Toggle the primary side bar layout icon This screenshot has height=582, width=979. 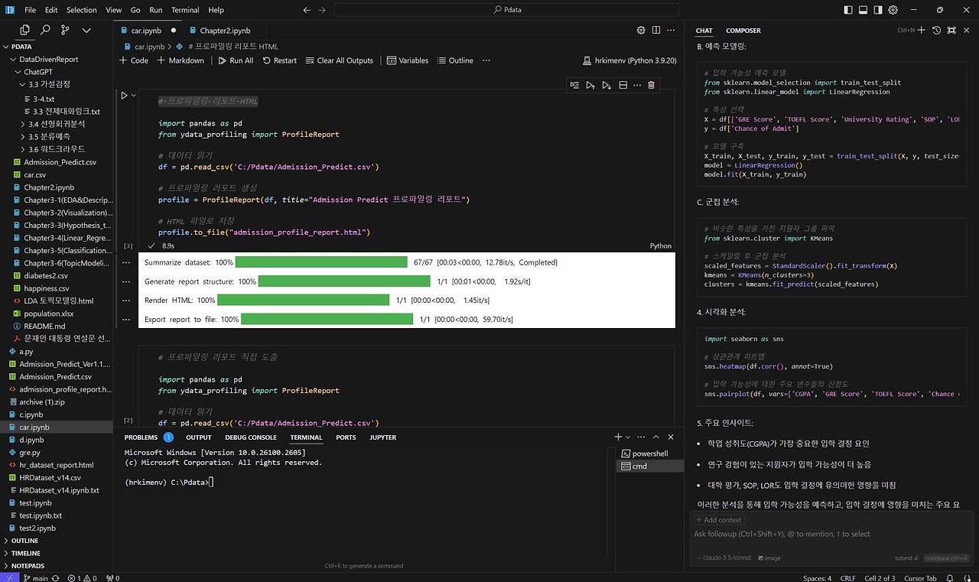coord(847,10)
